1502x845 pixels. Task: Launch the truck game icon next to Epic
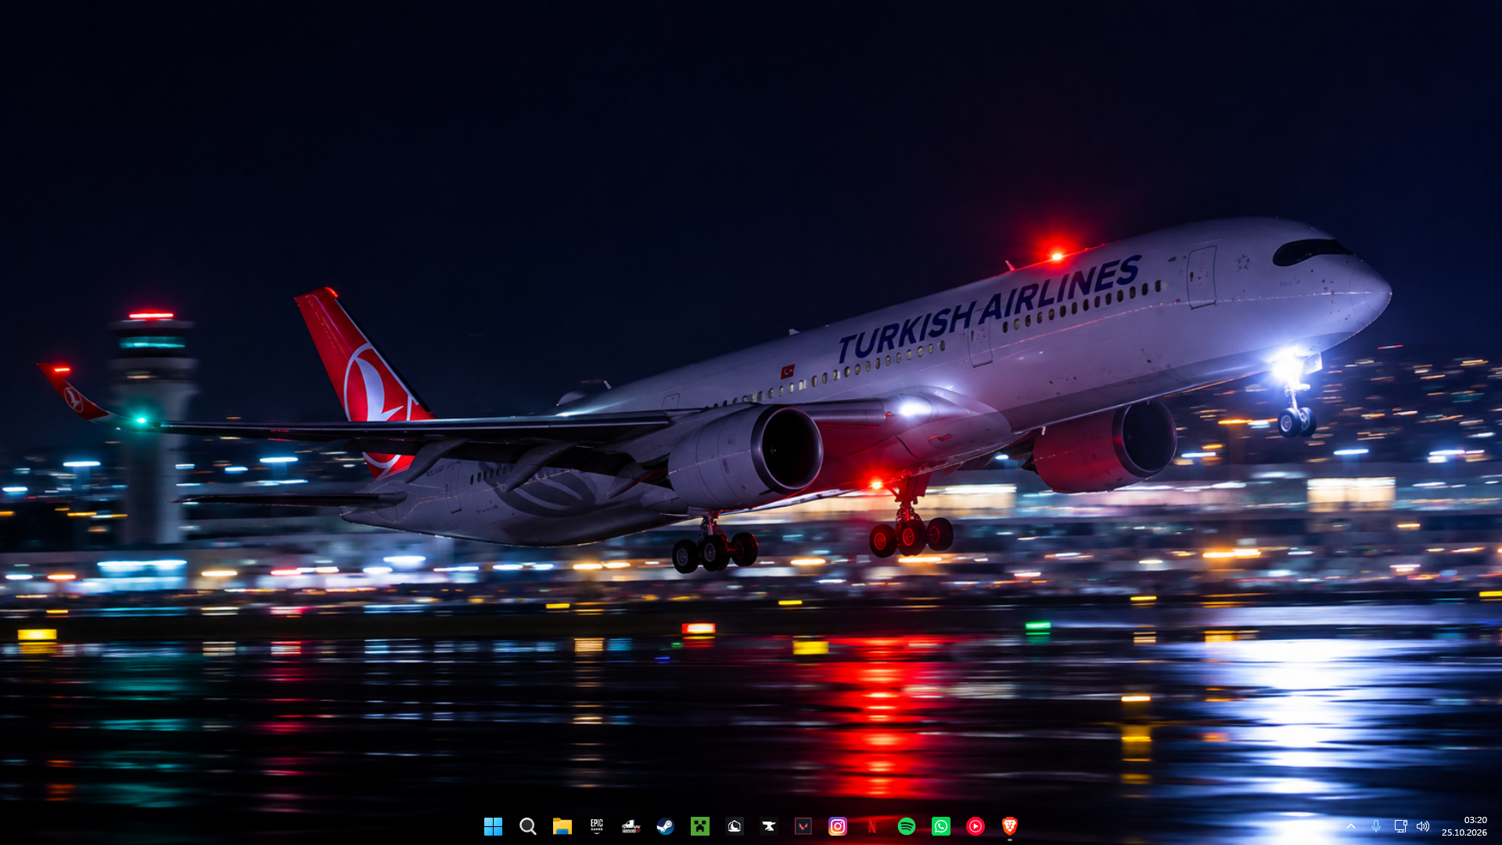(631, 826)
